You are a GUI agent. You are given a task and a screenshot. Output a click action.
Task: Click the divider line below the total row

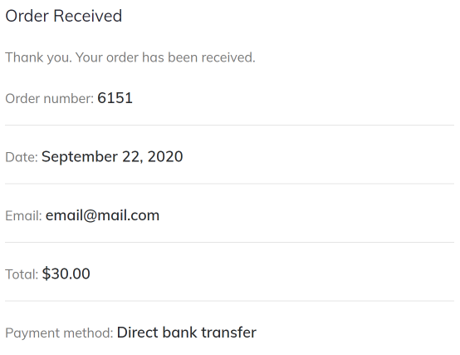pyautogui.click(x=229, y=301)
